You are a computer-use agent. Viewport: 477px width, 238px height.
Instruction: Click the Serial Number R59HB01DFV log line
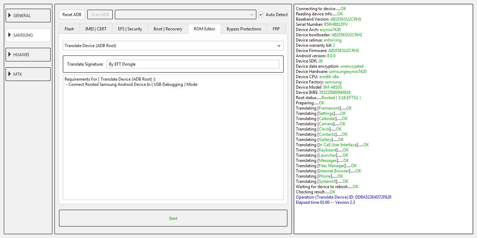[x=322, y=24]
